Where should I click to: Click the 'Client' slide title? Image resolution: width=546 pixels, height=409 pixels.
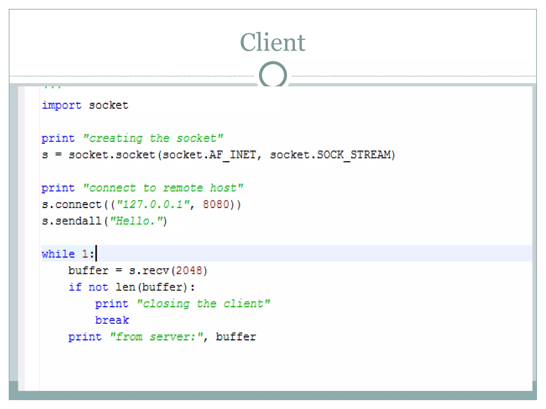272,42
